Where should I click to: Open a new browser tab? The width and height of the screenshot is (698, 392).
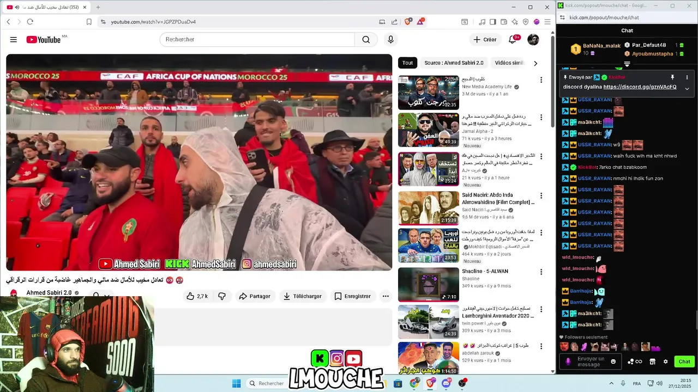[x=98, y=7]
